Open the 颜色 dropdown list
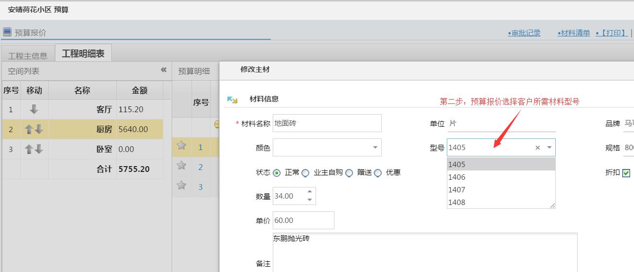This screenshot has height=272, width=634. pos(375,148)
